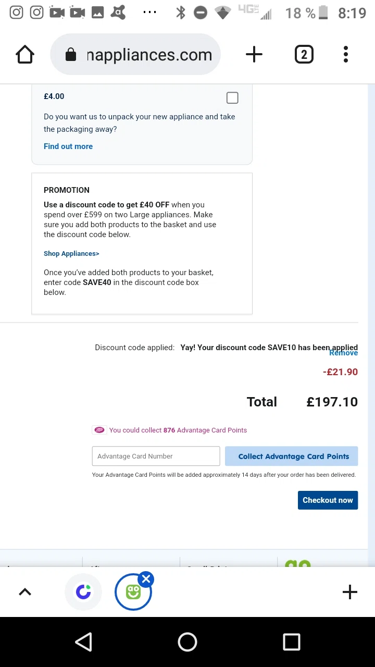Close the green smiley face tab
This screenshot has width=375, height=667.
tap(146, 579)
